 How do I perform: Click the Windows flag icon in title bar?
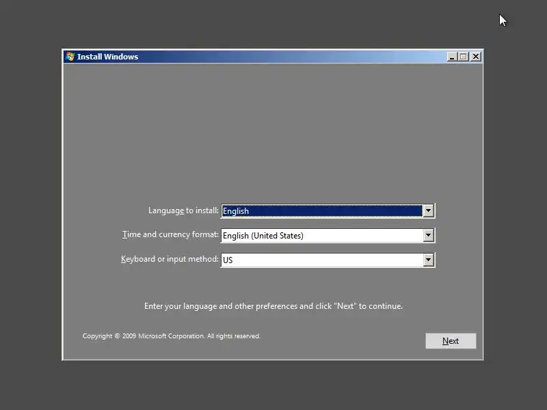[70, 57]
